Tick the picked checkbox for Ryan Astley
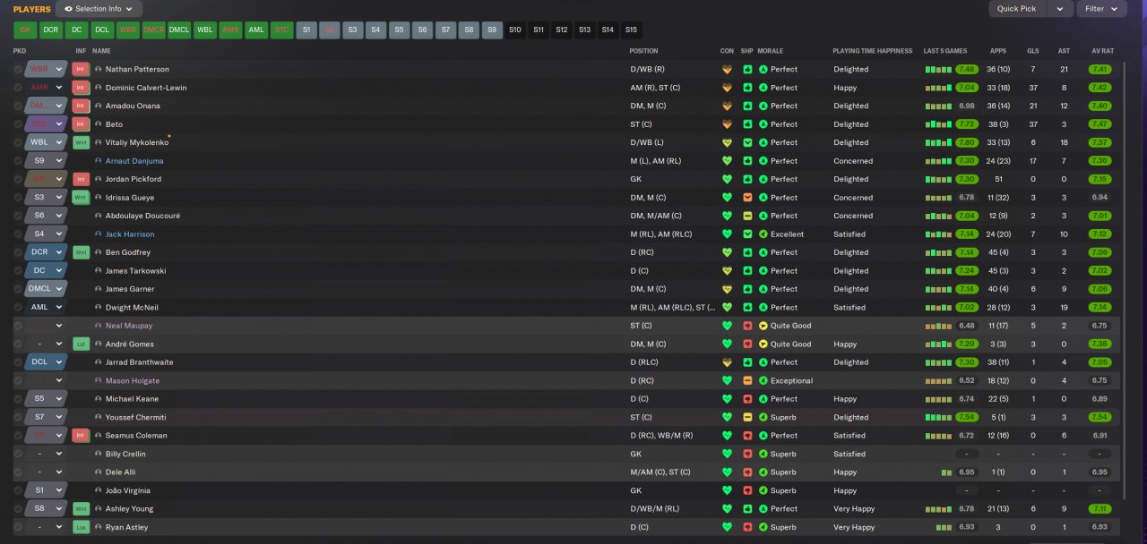 pyautogui.click(x=18, y=527)
